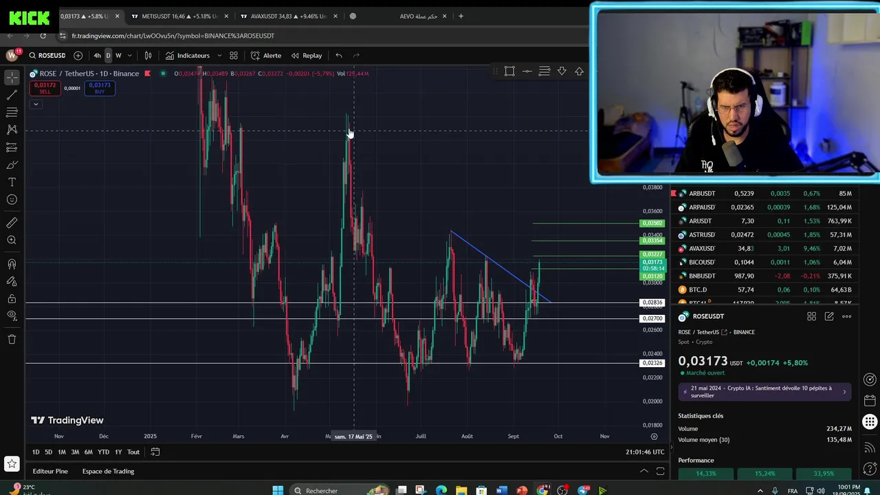Open the Fibonacci retracement tools
This screenshot has height=495, width=880.
tap(12, 112)
